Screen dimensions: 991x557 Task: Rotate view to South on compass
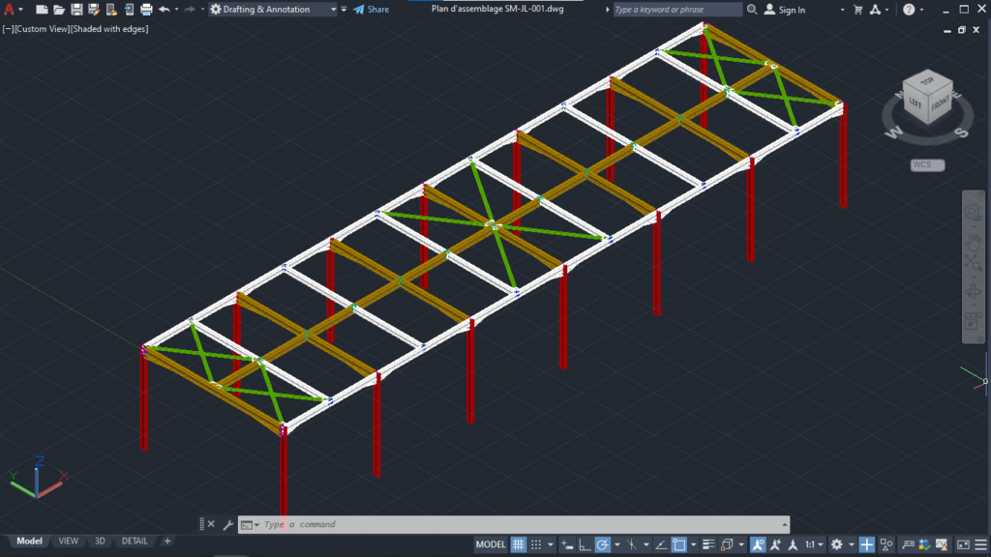tap(960, 132)
